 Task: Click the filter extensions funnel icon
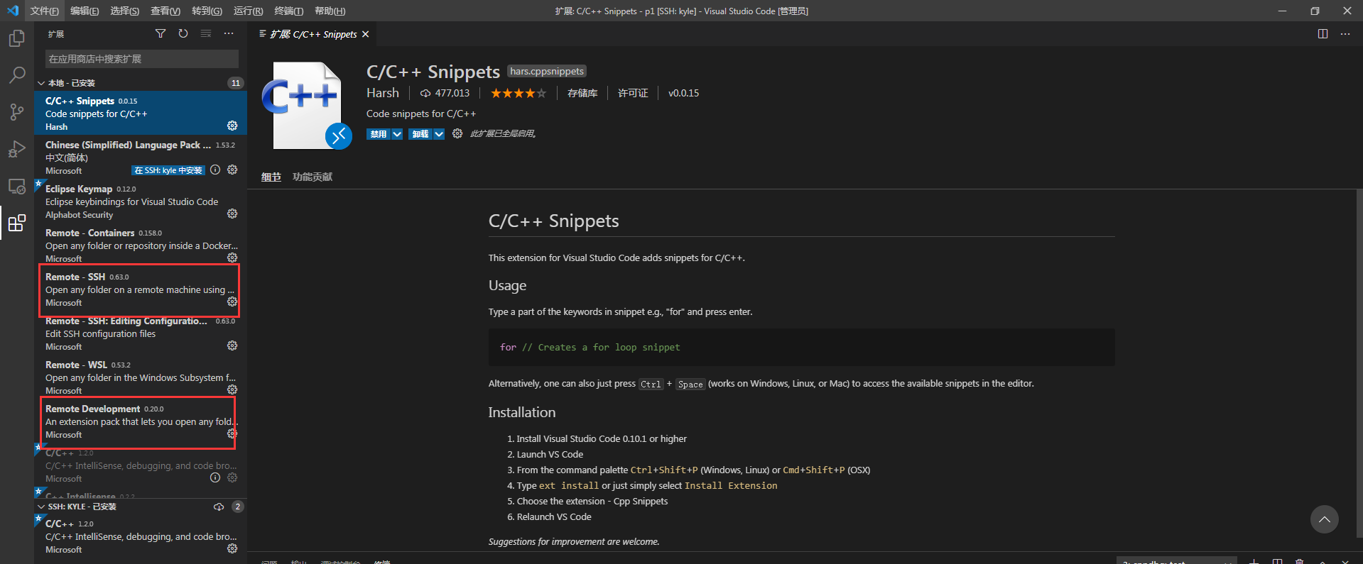161,33
